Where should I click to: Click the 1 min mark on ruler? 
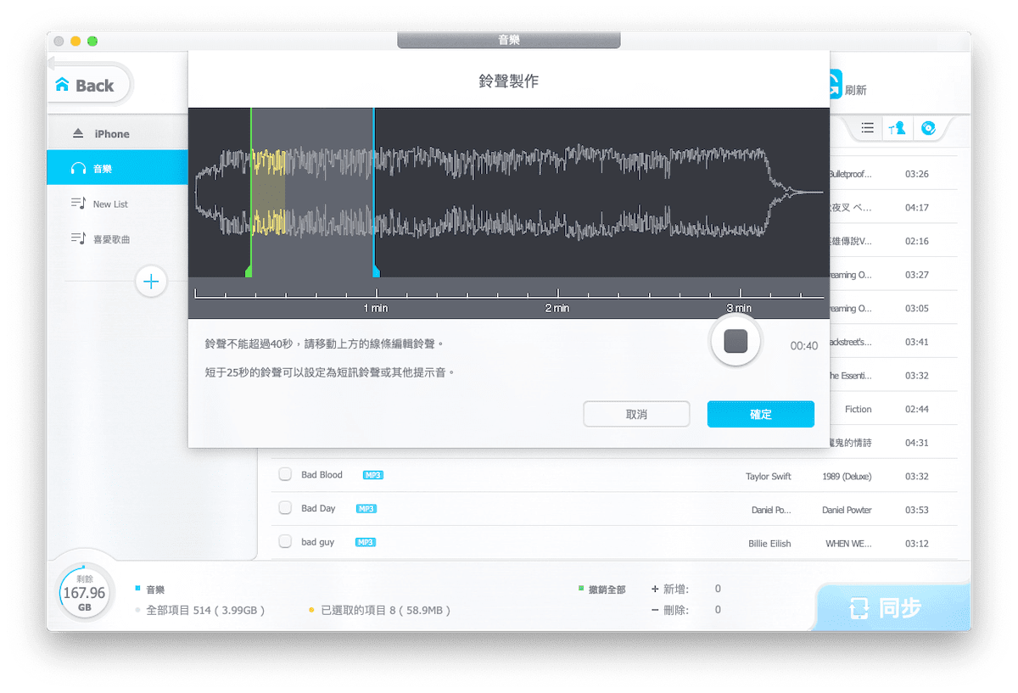coord(376,308)
